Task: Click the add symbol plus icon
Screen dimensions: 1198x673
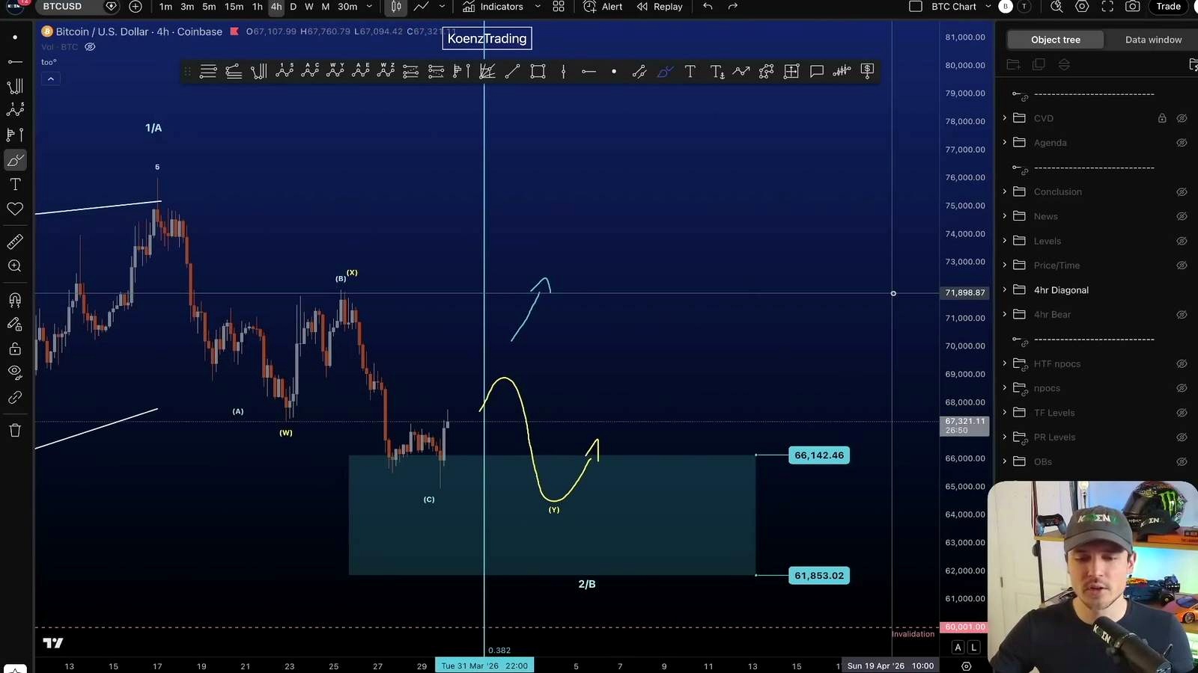Action: tap(136, 7)
